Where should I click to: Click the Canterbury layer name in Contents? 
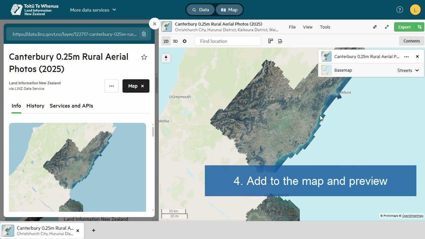pos(367,57)
